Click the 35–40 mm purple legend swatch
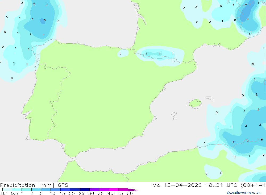The height and width of the screenshot is (195, 266). (104, 190)
